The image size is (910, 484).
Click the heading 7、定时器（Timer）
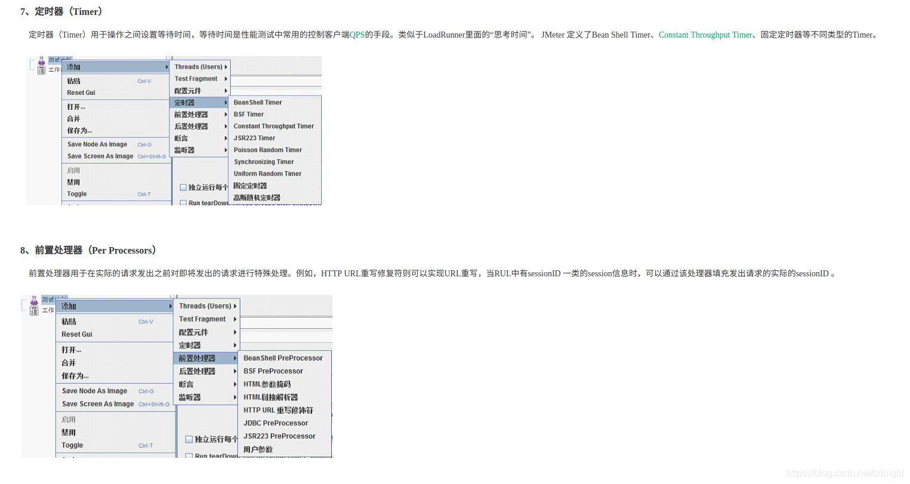click(x=63, y=11)
